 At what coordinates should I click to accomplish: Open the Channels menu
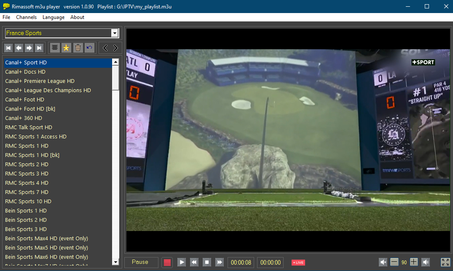point(26,17)
